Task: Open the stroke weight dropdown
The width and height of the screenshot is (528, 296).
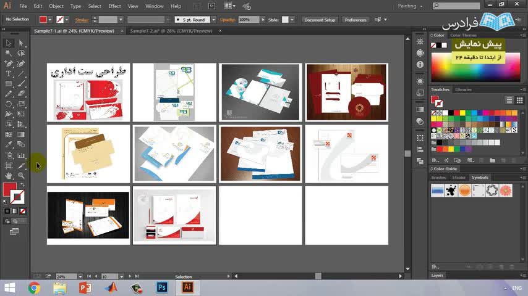Action: [121, 20]
